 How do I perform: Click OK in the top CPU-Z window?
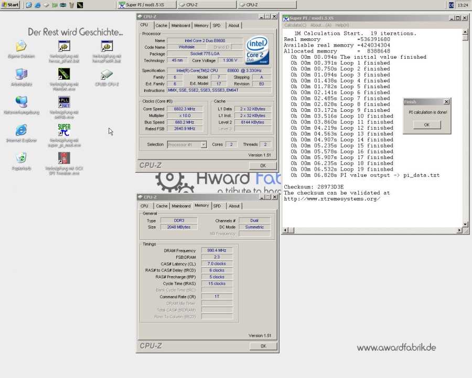point(263,165)
